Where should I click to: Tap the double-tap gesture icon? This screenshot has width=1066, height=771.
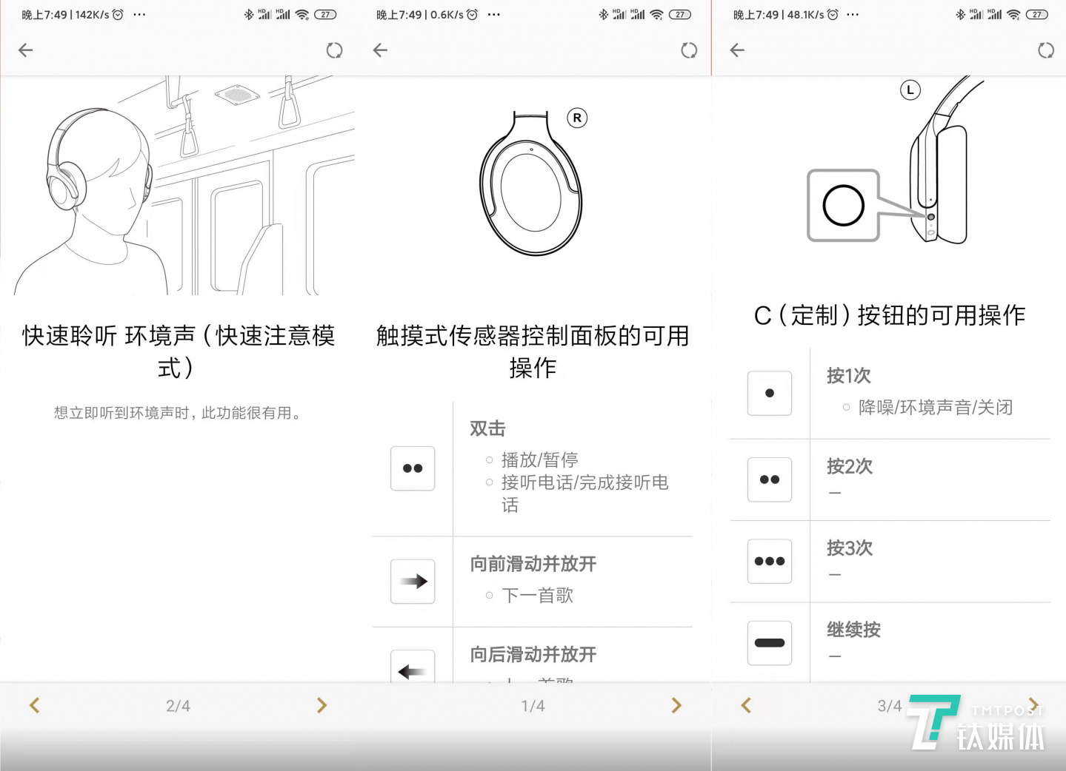click(x=412, y=468)
